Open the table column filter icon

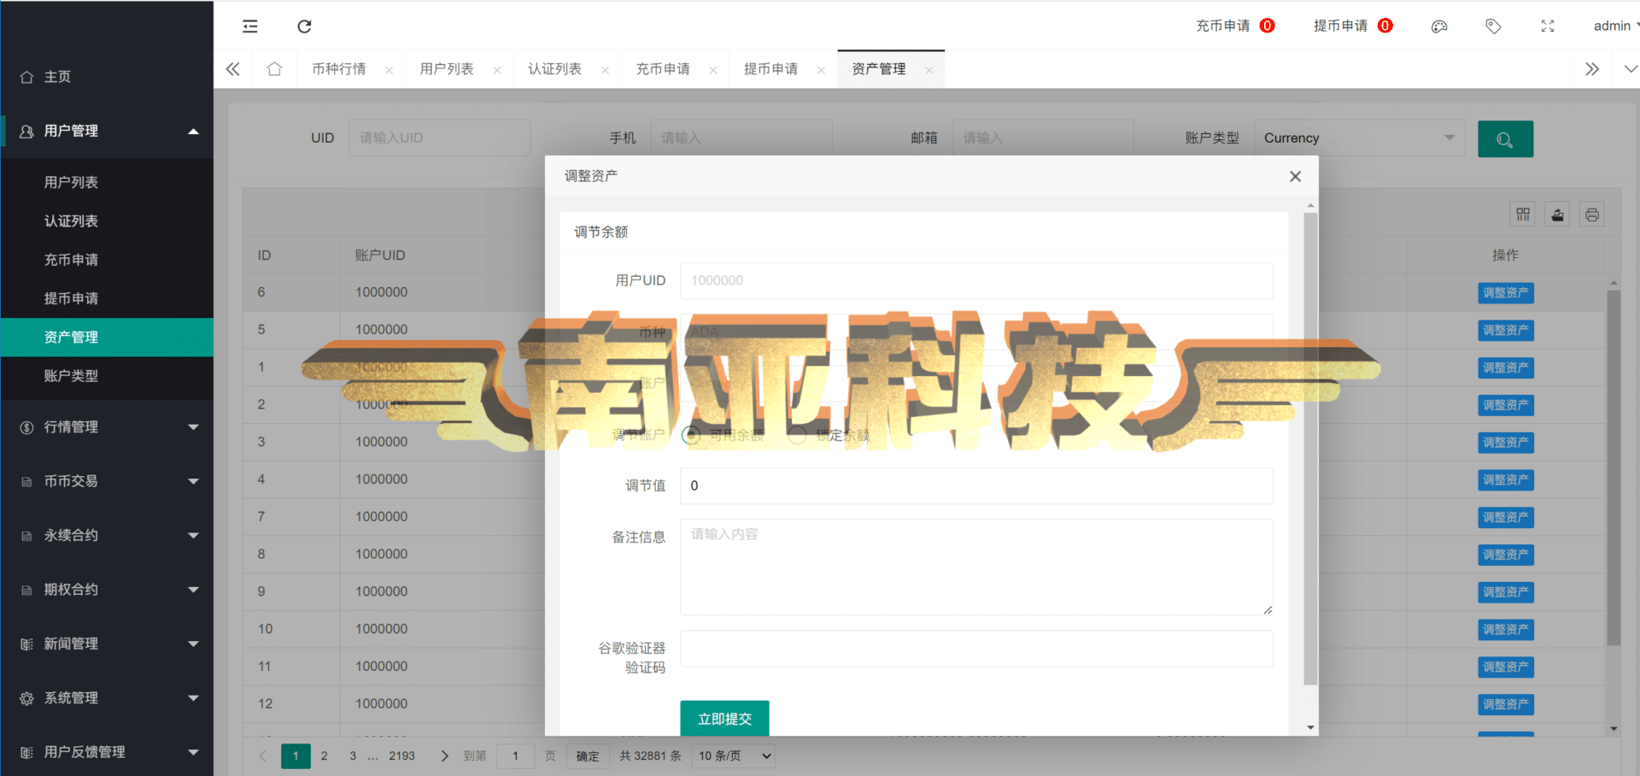pos(1523,215)
